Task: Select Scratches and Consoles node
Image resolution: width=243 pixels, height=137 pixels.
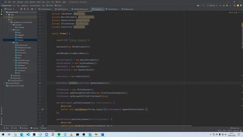Action: point(16,86)
